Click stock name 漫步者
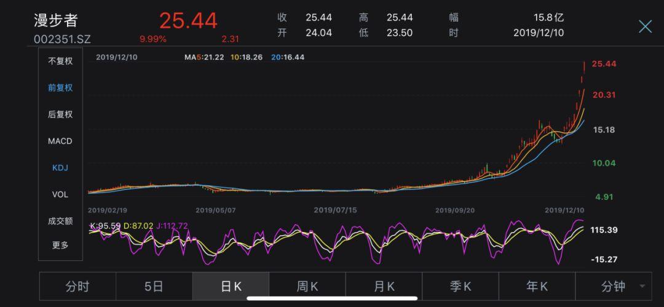This screenshot has height=307, width=664. coord(56,21)
